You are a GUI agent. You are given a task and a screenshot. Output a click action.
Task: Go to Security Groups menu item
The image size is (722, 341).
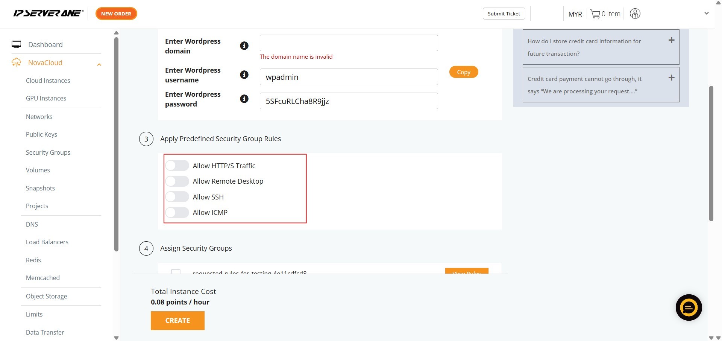[x=48, y=152]
